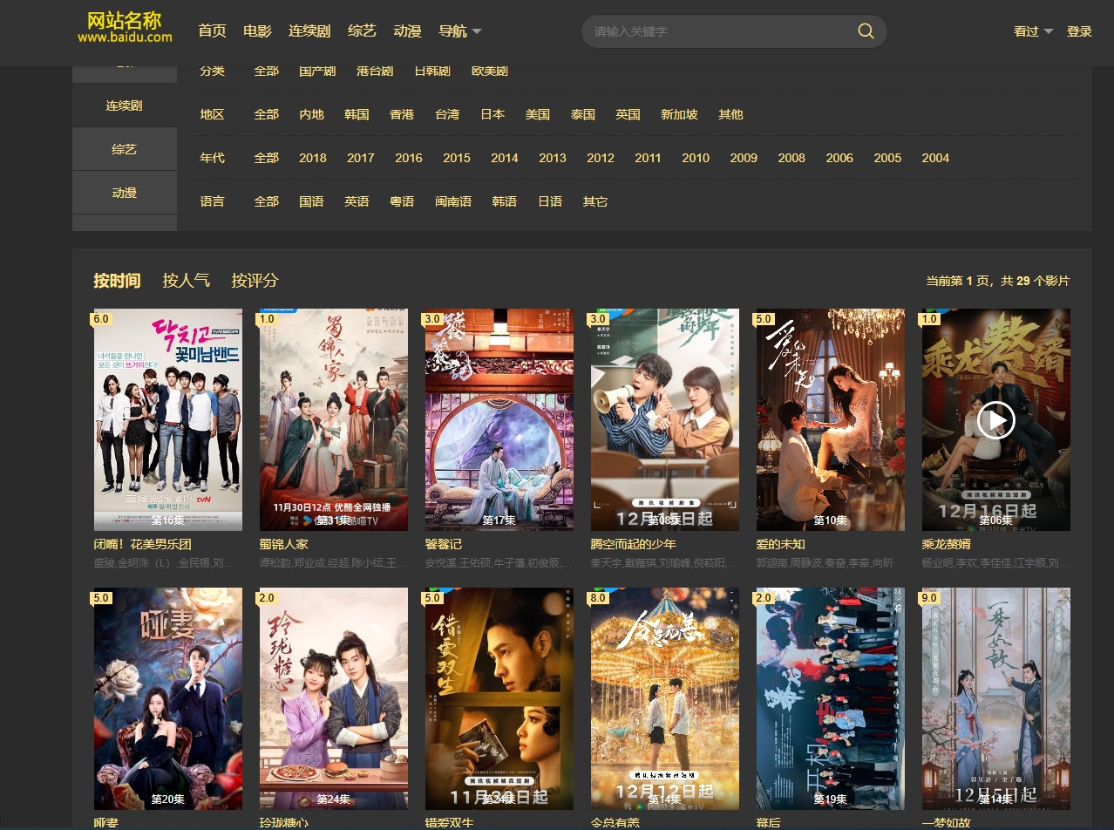Expand the 导航 dropdown menu

tap(460, 31)
